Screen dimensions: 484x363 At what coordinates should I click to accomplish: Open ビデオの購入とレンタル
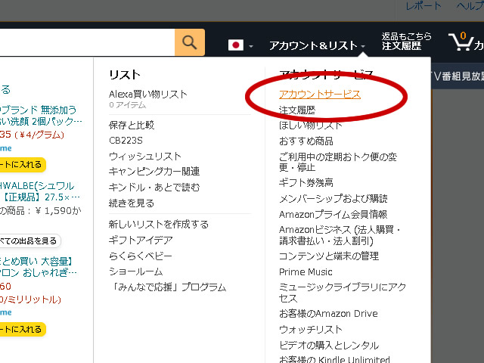(x=329, y=345)
